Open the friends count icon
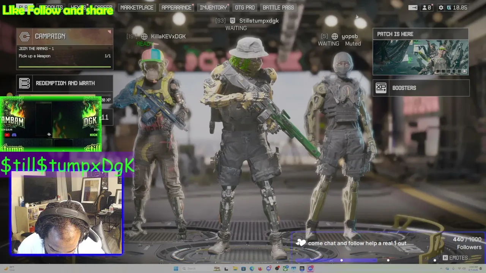 [x=427, y=8]
